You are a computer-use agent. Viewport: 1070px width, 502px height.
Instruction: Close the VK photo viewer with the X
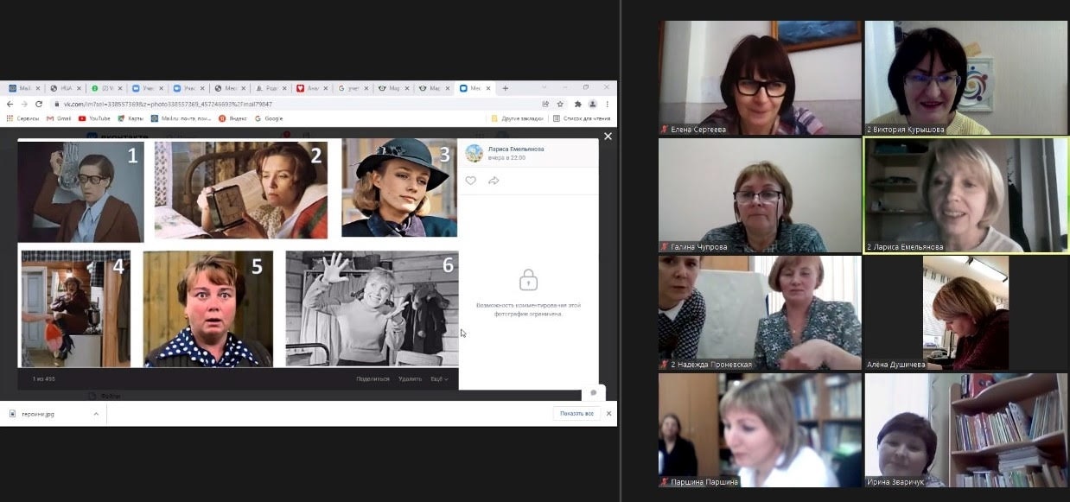[x=608, y=137]
